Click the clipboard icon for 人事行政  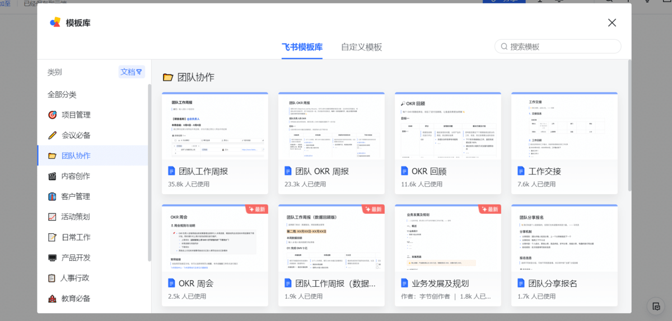point(53,278)
